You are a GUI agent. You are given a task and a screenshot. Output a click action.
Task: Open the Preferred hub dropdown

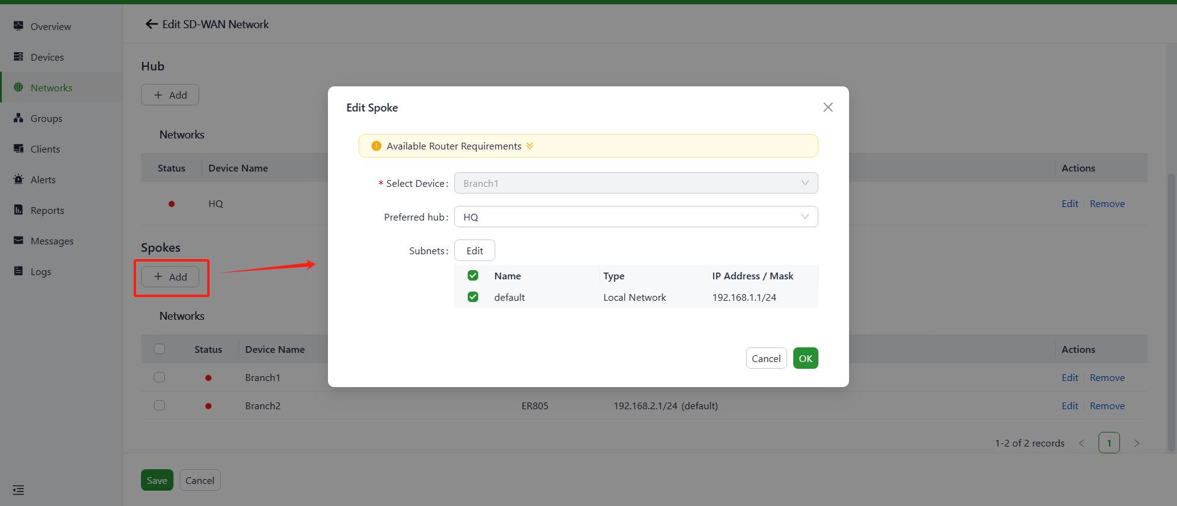tap(636, 217)
